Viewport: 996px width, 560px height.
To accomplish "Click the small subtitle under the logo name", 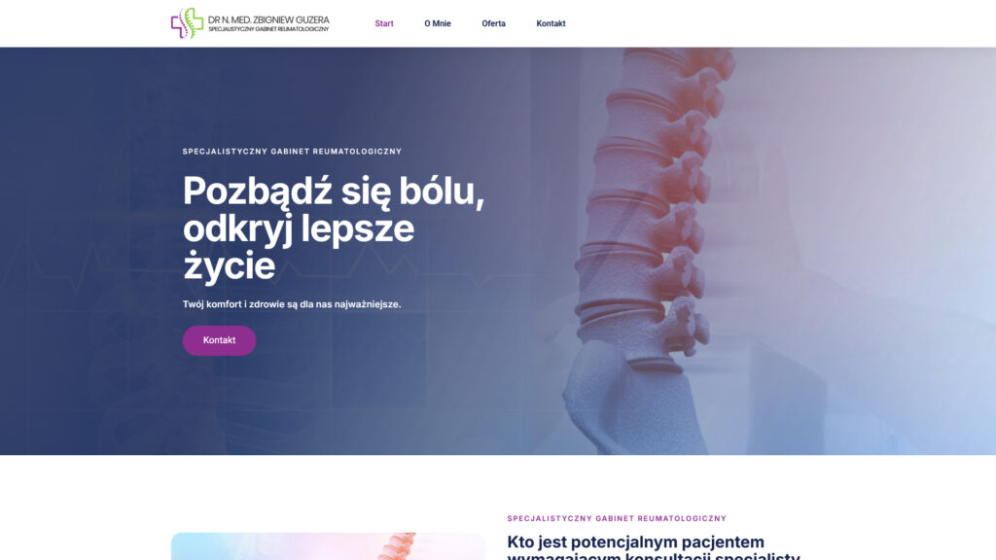I will pyautogui.click(x=268, y=29).
